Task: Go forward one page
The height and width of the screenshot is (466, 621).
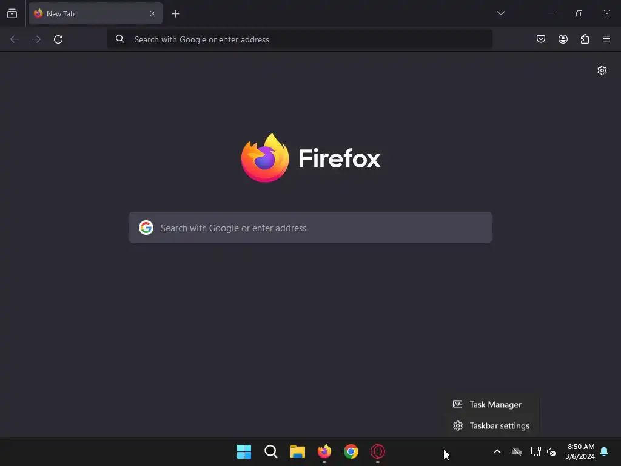Action: (x=36, y=39)
